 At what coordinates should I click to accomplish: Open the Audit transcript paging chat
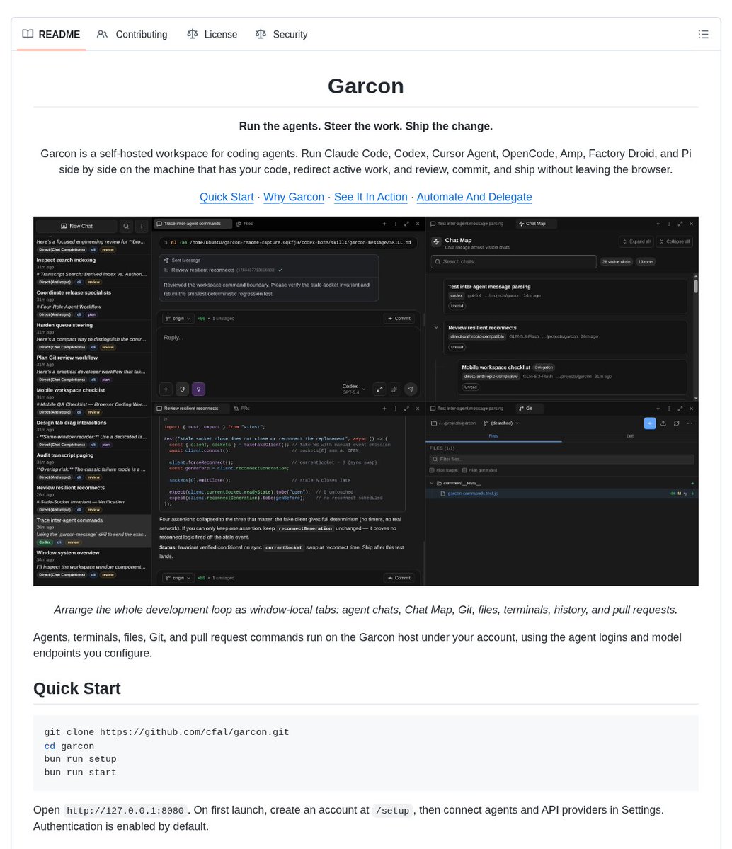93,466
